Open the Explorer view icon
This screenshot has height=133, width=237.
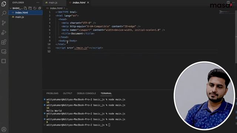coord(4,4)
